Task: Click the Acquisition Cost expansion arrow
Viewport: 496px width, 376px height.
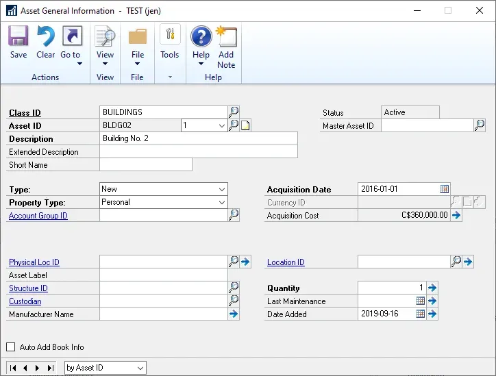Action: click(x=457, y=216)
